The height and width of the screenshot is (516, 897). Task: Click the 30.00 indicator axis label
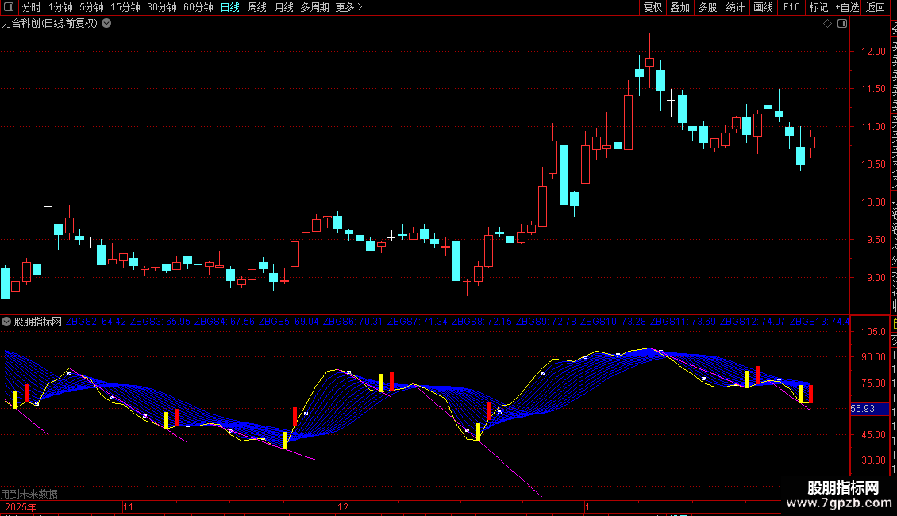click(873, 460)
